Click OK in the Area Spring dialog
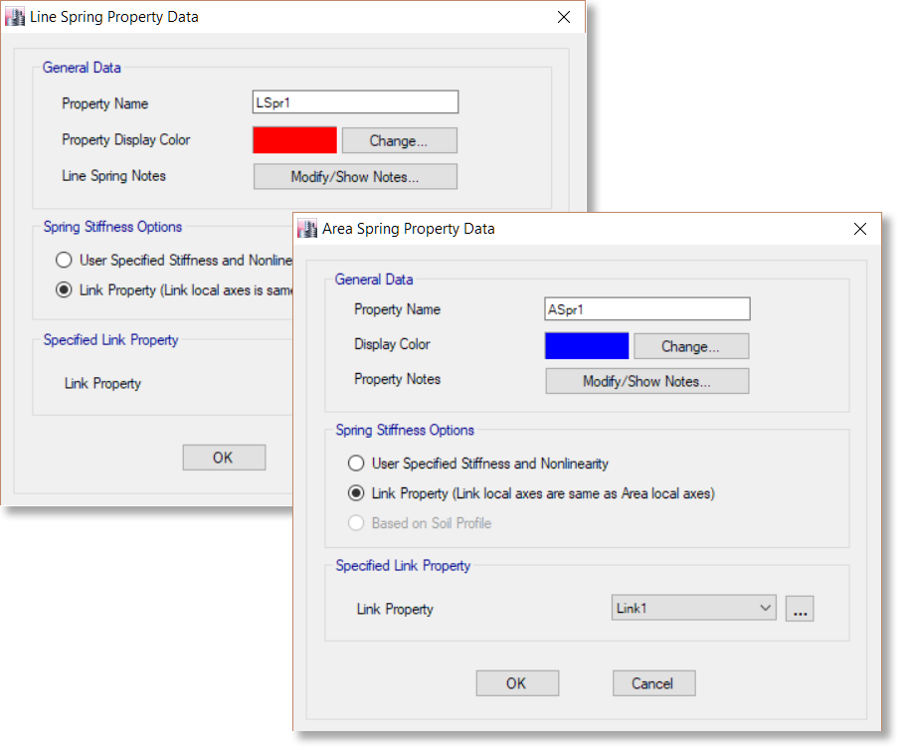 coord(518,683)
